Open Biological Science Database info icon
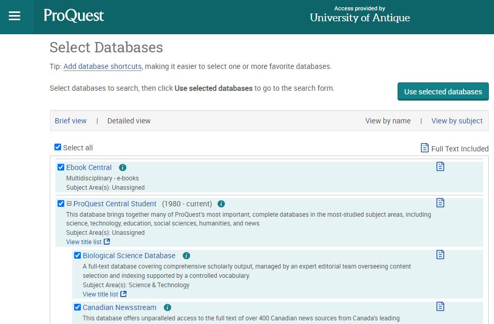The image size is (494, 324). (x=187, y=256)
